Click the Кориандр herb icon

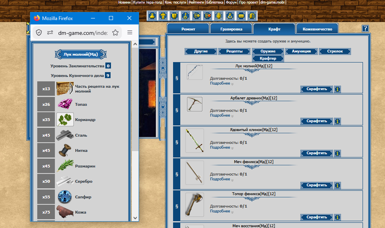65,119
